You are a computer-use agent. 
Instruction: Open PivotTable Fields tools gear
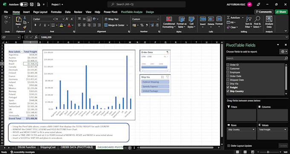[283, 52]
